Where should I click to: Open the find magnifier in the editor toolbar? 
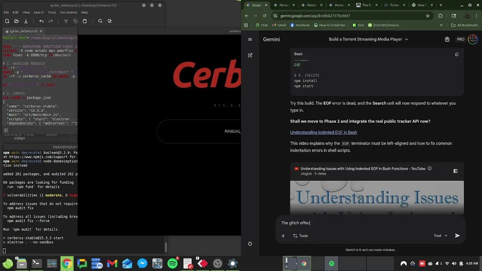coord(100,21)
